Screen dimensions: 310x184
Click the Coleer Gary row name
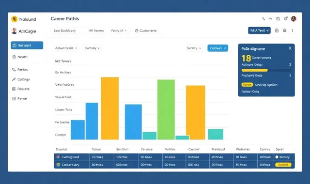coord(70,165)
